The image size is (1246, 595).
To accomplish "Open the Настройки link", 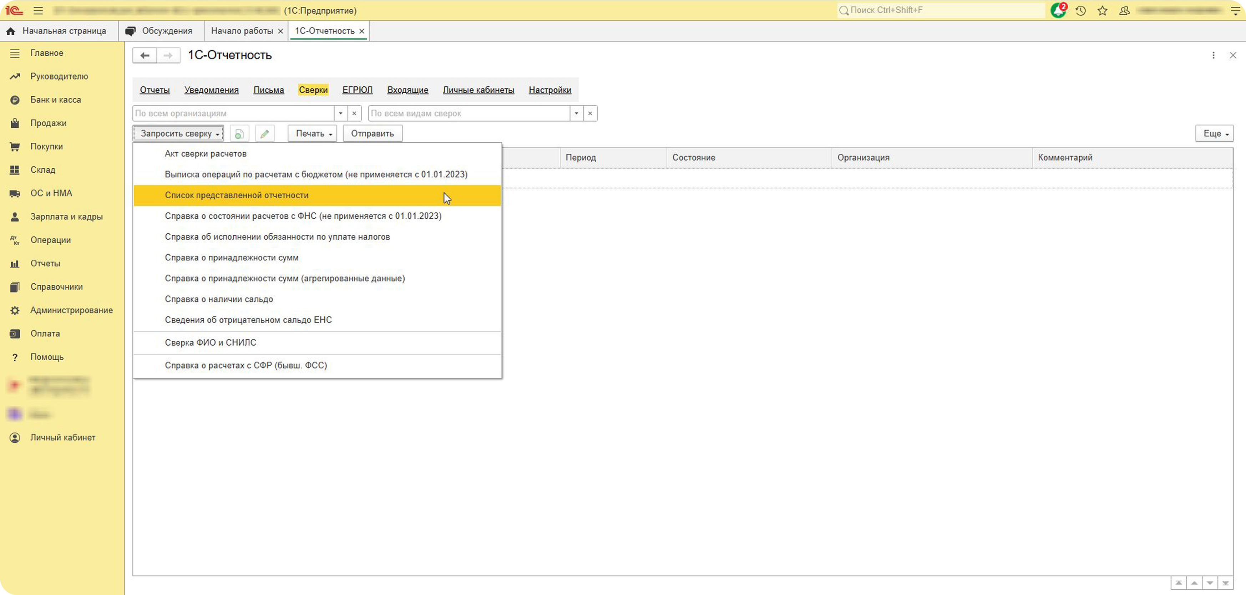I will coord(550,90).
